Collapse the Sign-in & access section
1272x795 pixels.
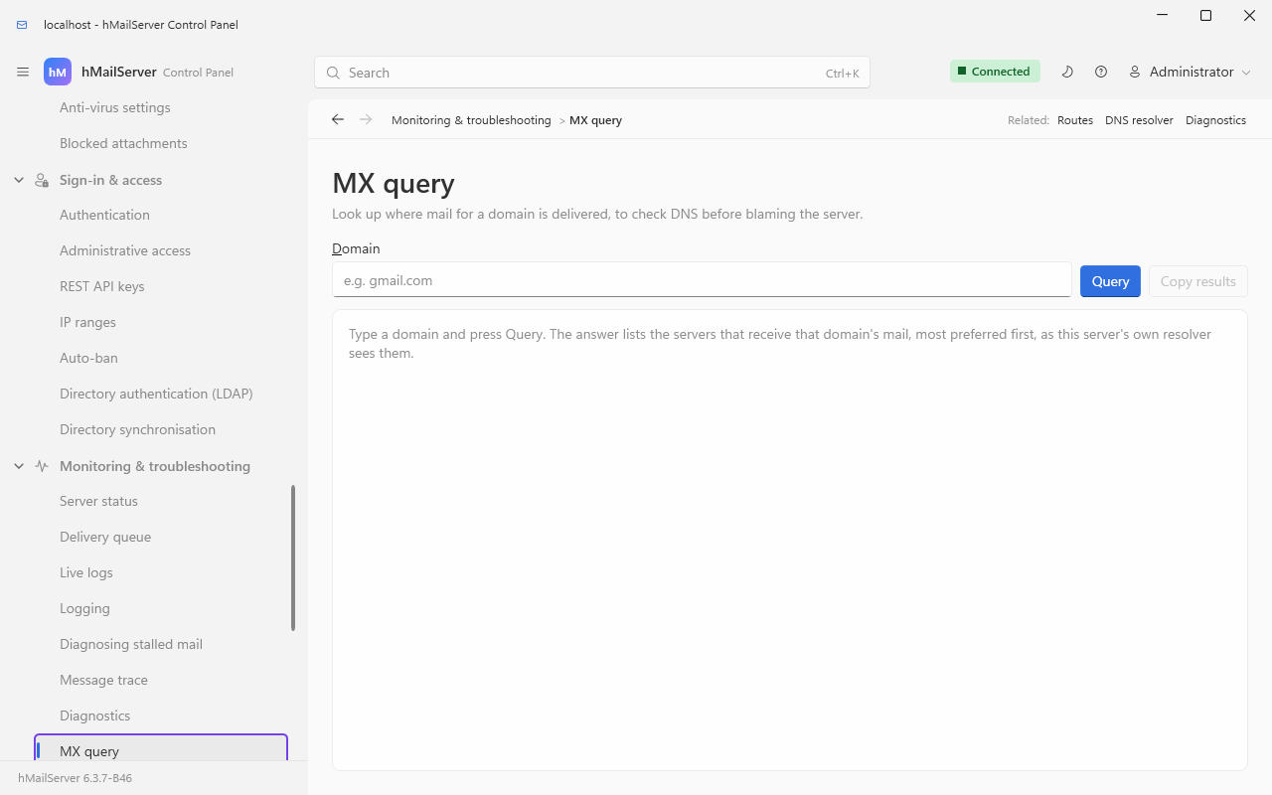tap(18, 180)
